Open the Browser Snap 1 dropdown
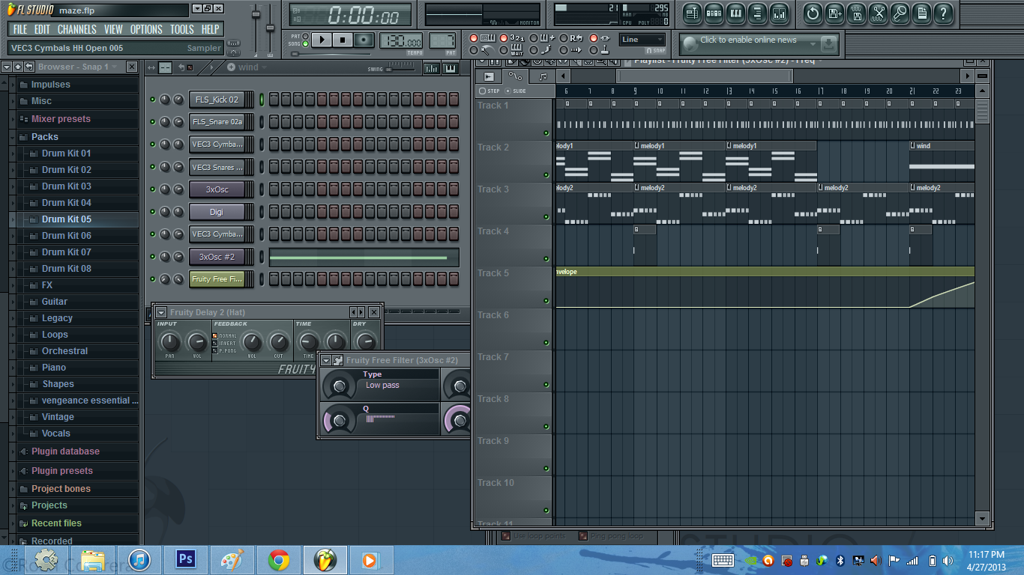 pos(77,67)
